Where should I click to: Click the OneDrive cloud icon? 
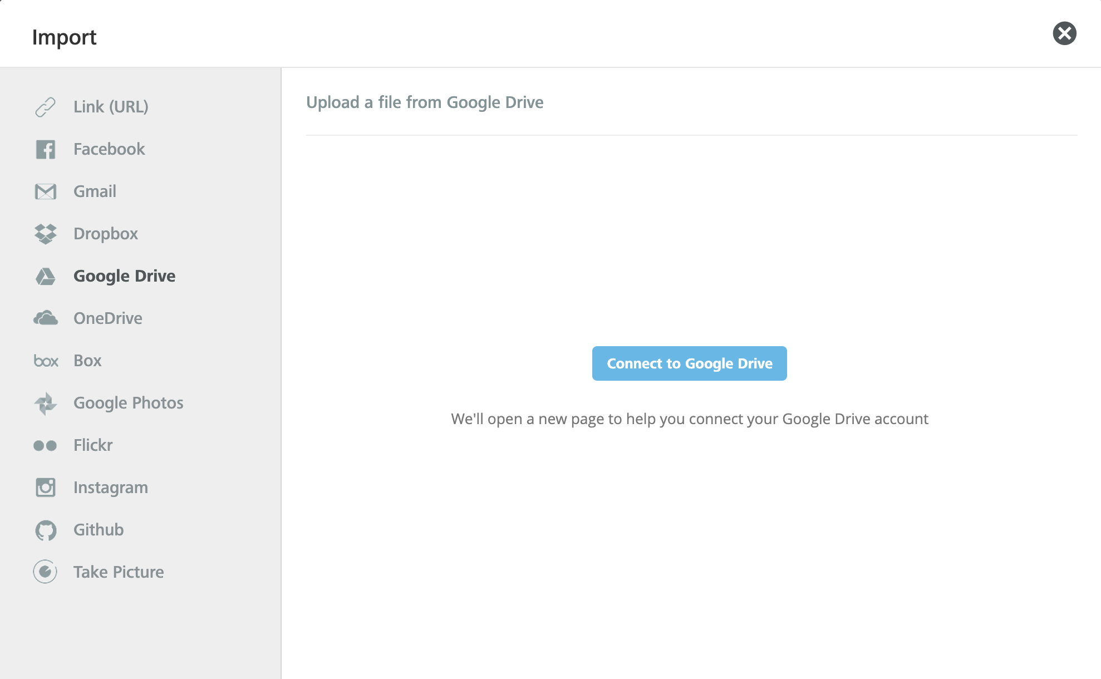pos(46,318)
